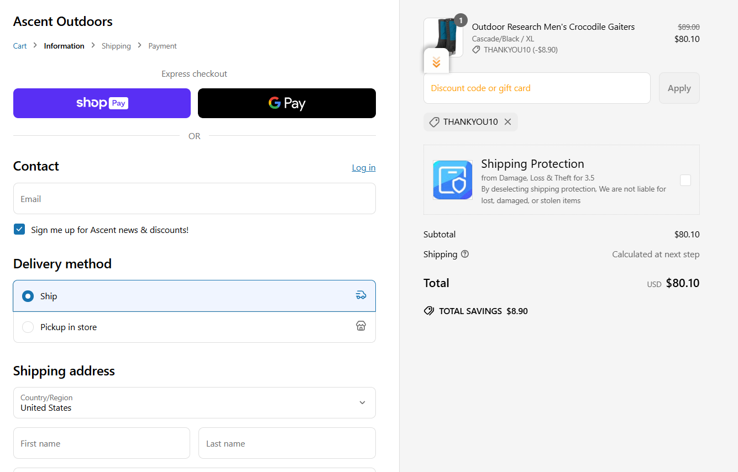Click the TOTAL SAVINGS $8.90 text
Screen dimensions: 738x472
tap(483, 311)
